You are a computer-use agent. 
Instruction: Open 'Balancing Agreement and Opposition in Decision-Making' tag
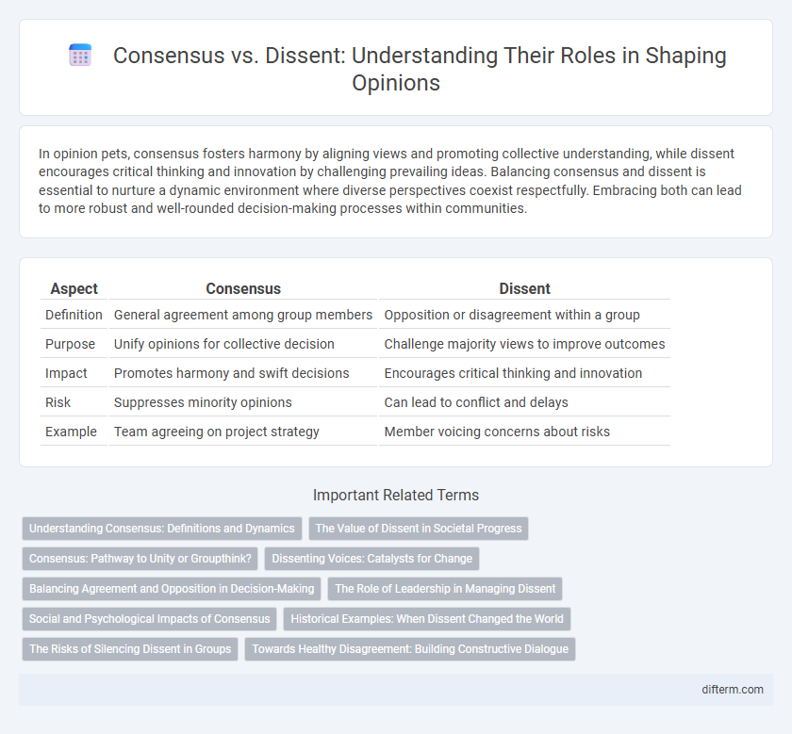(172, 589)
